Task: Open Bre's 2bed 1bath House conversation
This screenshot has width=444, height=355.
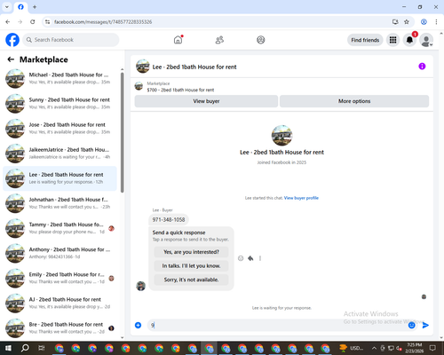Action: pyautogui.click(x=59, y=328)
